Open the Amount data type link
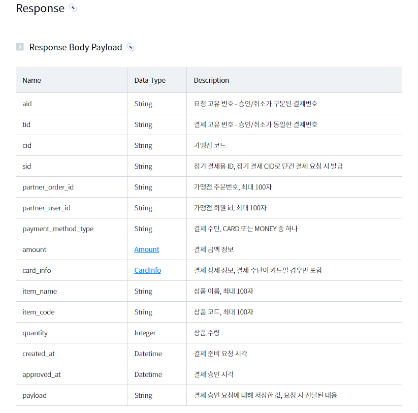 point(147,249)
